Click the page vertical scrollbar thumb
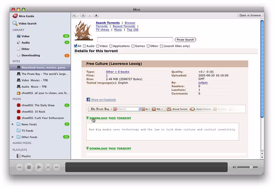The height and width of the screenshot is (188, 275). (x=262, y=69)
